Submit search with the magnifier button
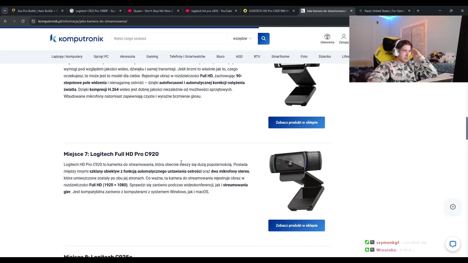Screen dimensions: 468x263 click(x=264, y=38)
